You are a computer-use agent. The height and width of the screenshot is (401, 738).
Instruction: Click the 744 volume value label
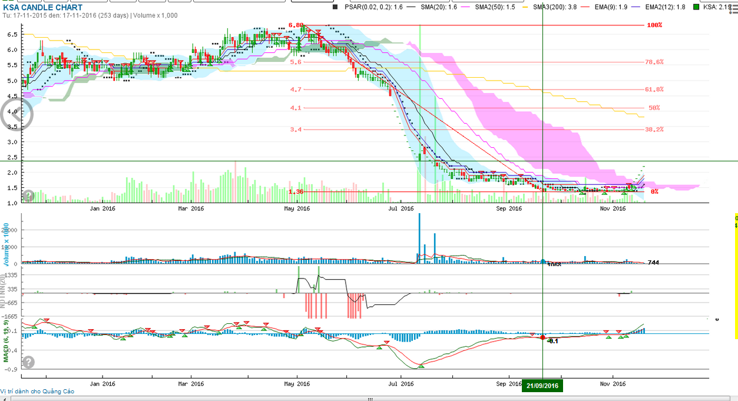pos(653,263)
